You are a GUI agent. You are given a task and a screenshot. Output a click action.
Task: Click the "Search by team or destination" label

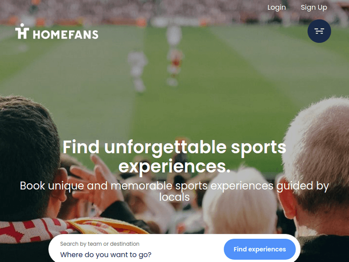[x=100, y=244]
